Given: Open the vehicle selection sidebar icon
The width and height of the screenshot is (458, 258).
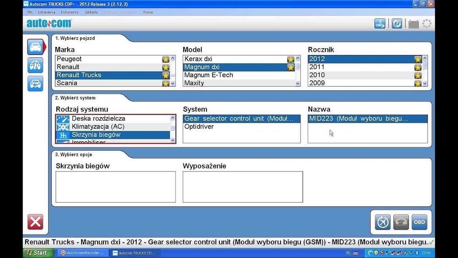Looking at the screenshot, I should click(x=35, y=47).
